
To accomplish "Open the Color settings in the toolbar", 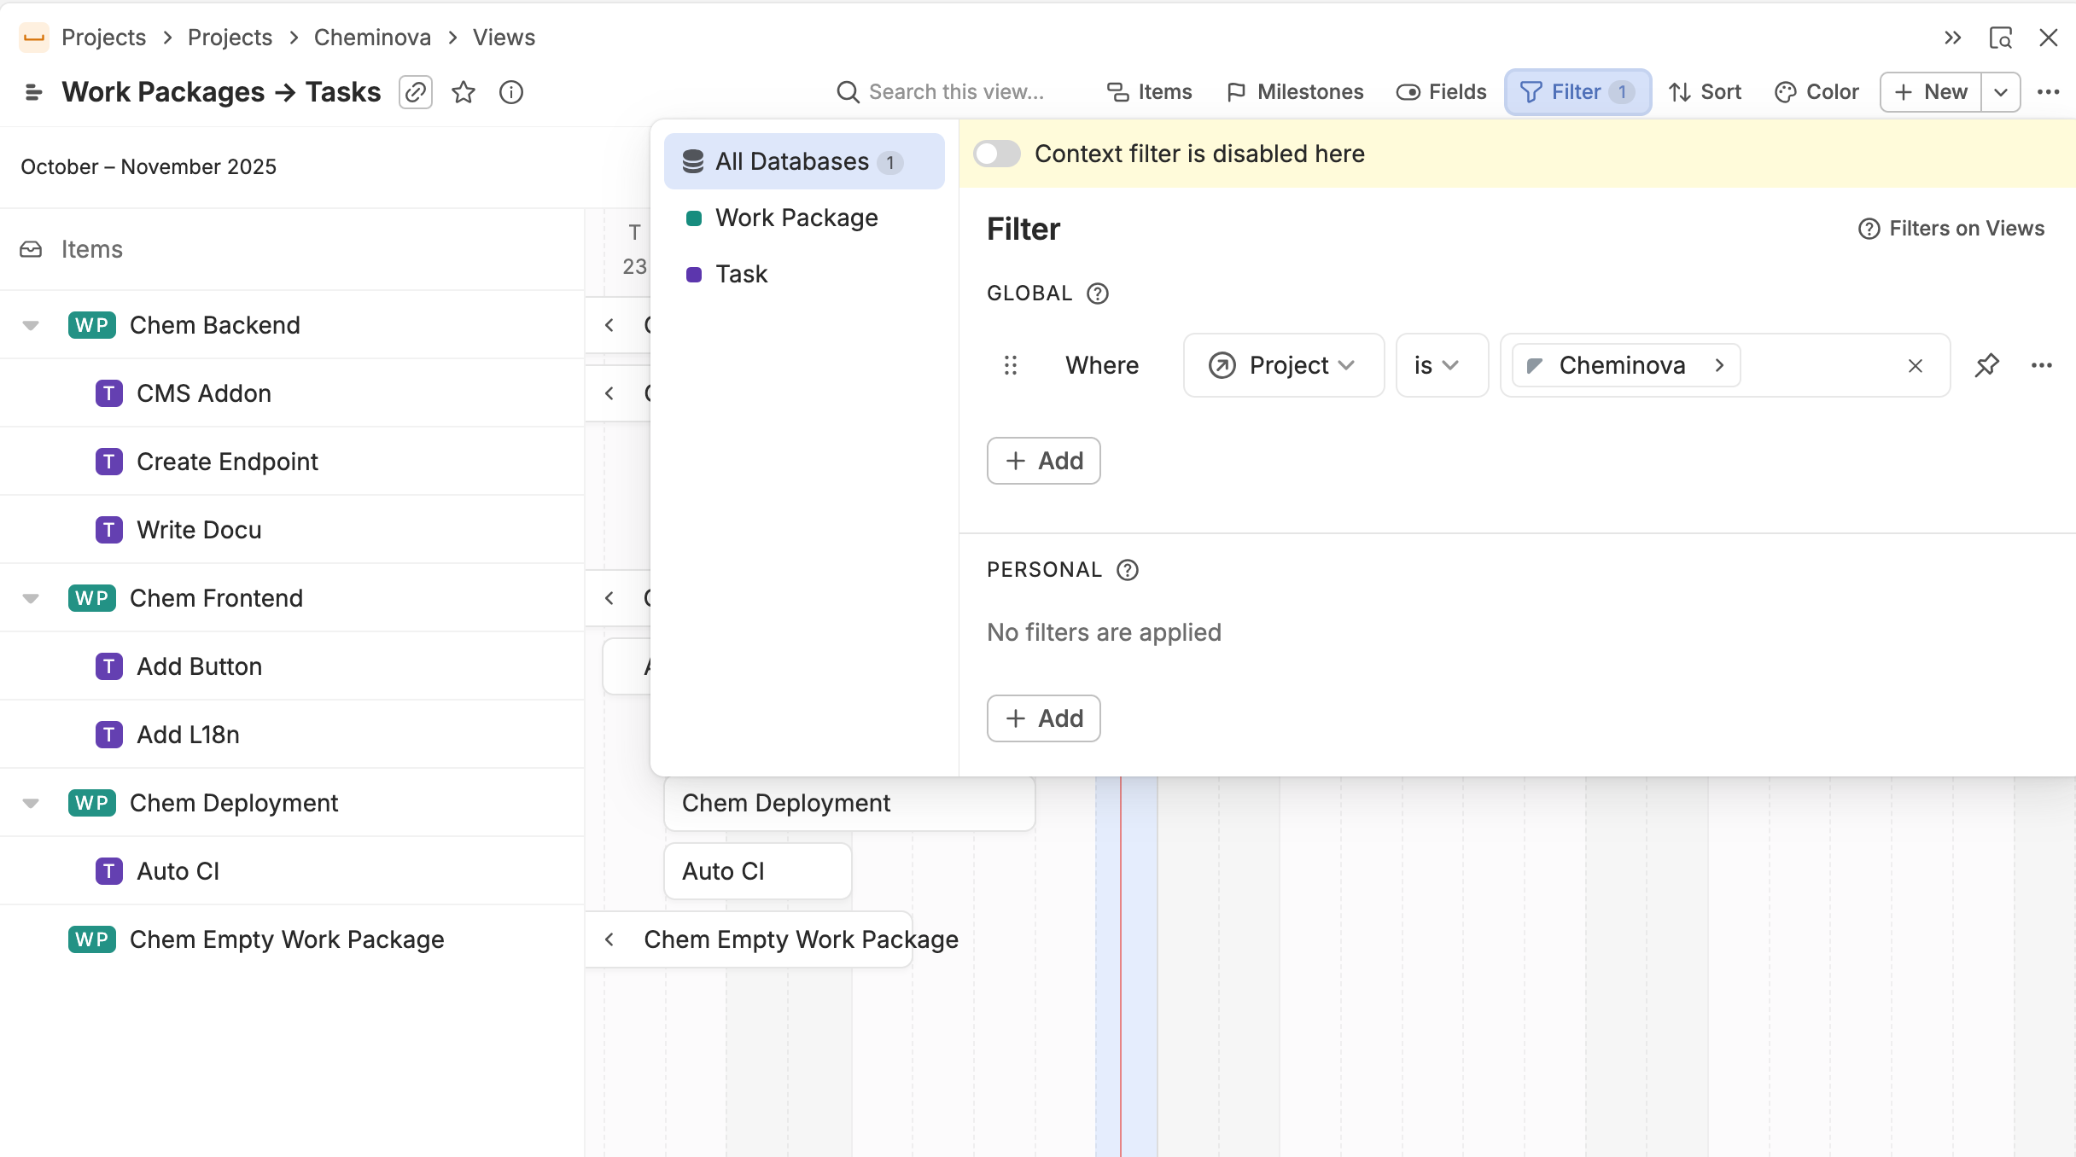I will (x=1816, y=92).
